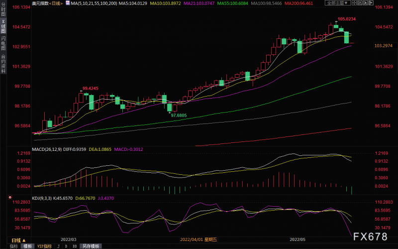398x249 pixels.
Task: Click the jump-to-latest arrow icon
Action: (x=371, y=3)
